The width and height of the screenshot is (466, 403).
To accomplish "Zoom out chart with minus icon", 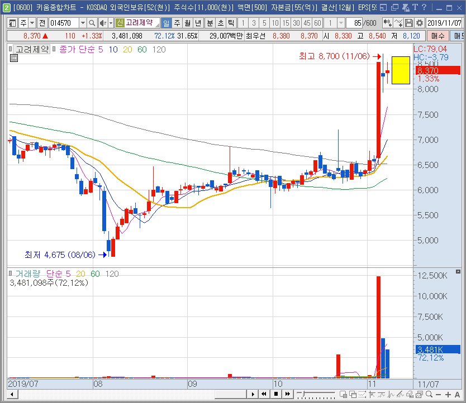I will [x=439, y=395].
